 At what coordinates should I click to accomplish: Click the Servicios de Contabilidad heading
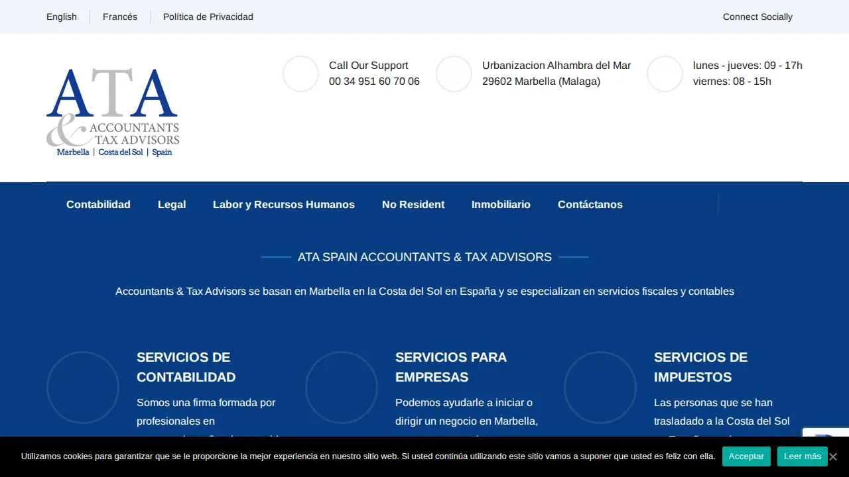click(x=186, y=367)
